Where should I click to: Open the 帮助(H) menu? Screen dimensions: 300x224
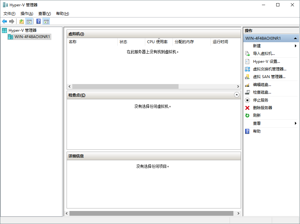point(62,14)
